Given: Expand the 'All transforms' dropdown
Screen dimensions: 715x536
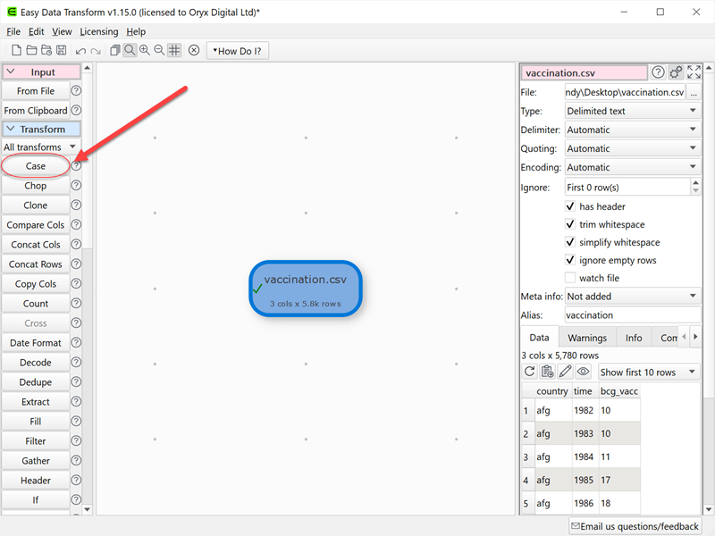Looking at the screenshot, I should coord(41,147).
